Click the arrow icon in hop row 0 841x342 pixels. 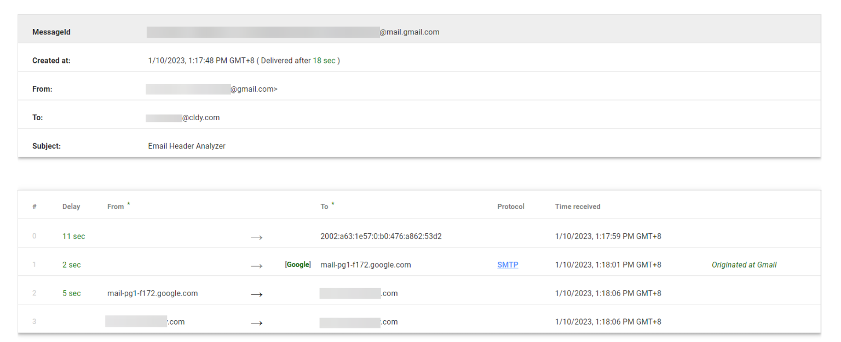(257, 237)
